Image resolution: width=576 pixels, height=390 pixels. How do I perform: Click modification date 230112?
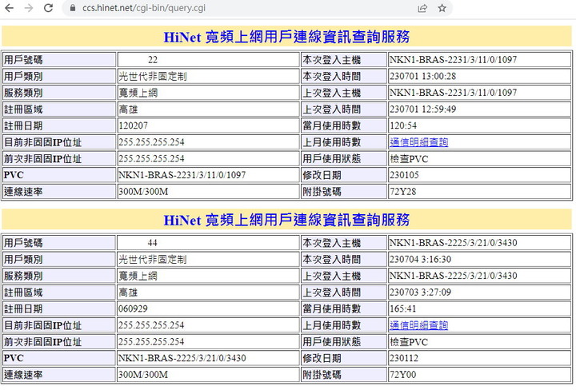404,358
